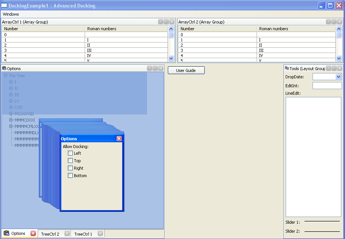The image size is (345, 239).
Task: Click on the Slider 1 track
Action: (322, 221)
